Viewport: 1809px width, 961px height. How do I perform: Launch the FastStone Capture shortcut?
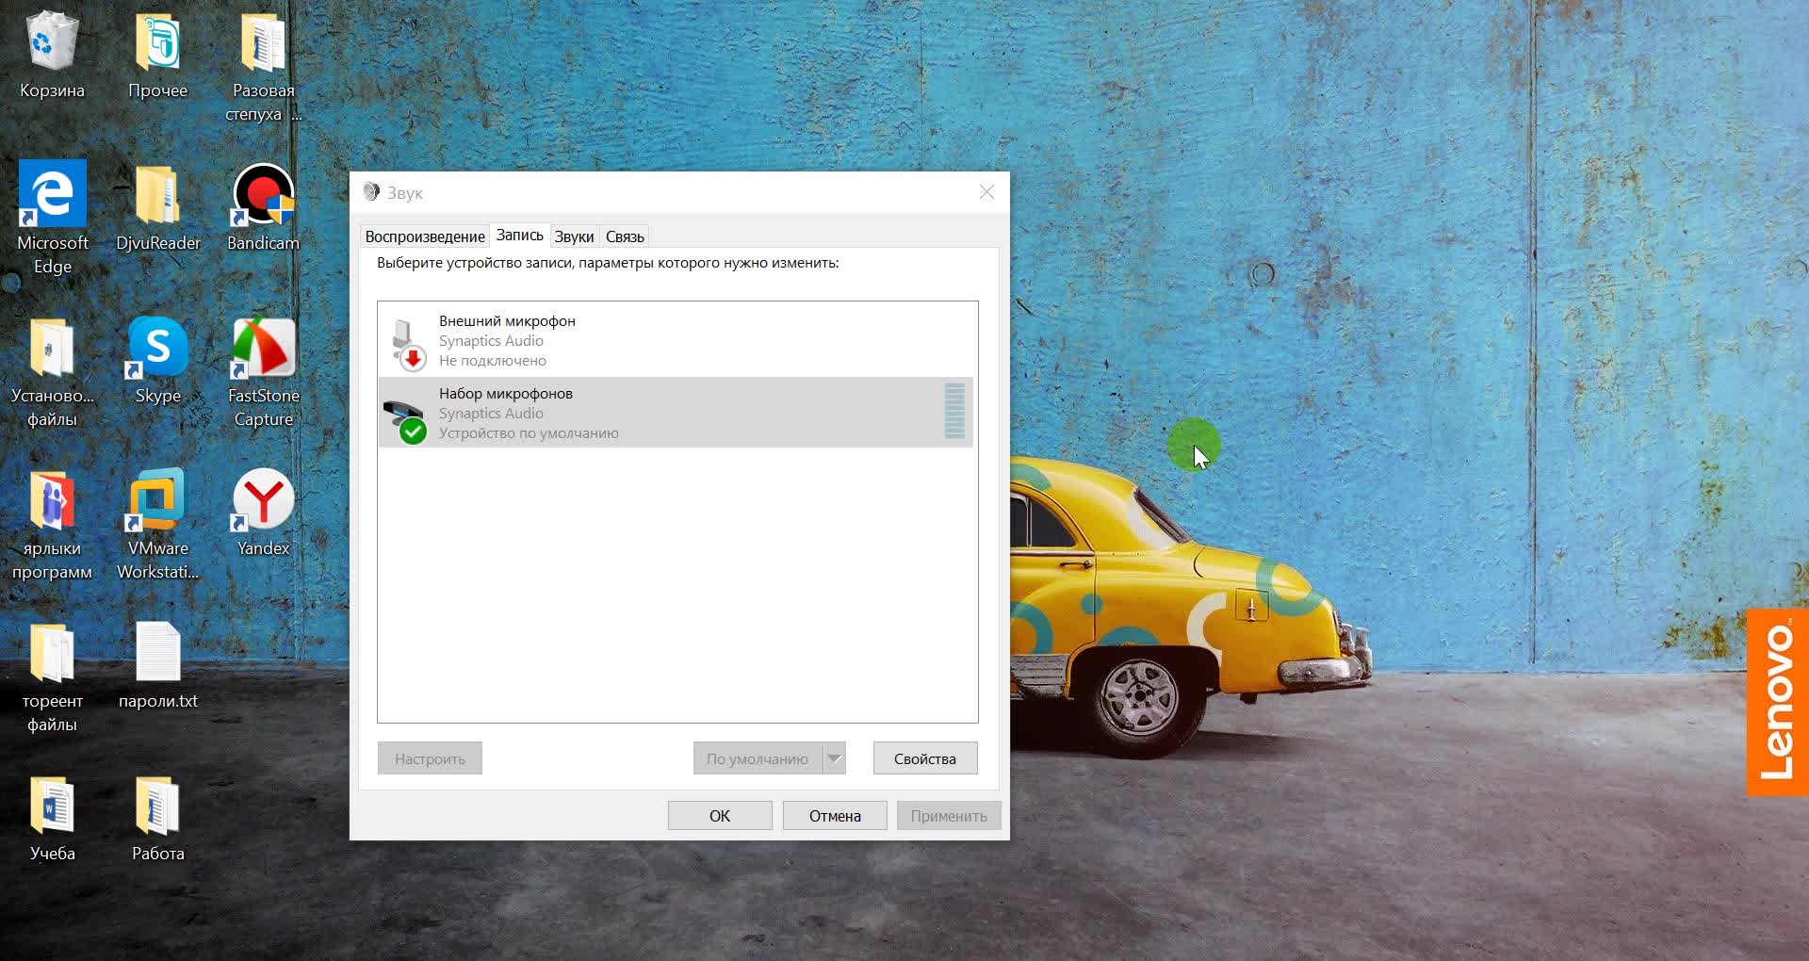[263, 348]
